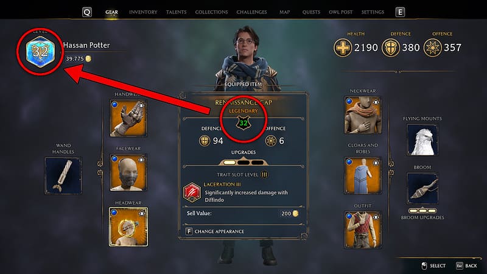Open the Wand Handles slot

(x=63, y=175)
